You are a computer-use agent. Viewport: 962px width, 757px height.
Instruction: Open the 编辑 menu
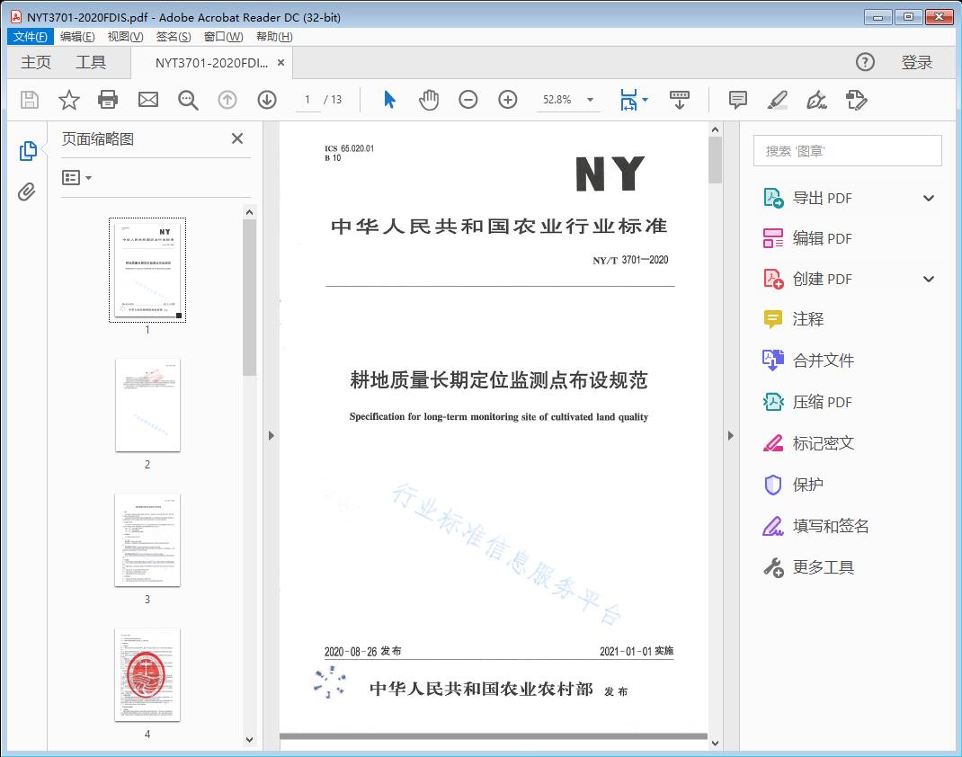point(77,36)
